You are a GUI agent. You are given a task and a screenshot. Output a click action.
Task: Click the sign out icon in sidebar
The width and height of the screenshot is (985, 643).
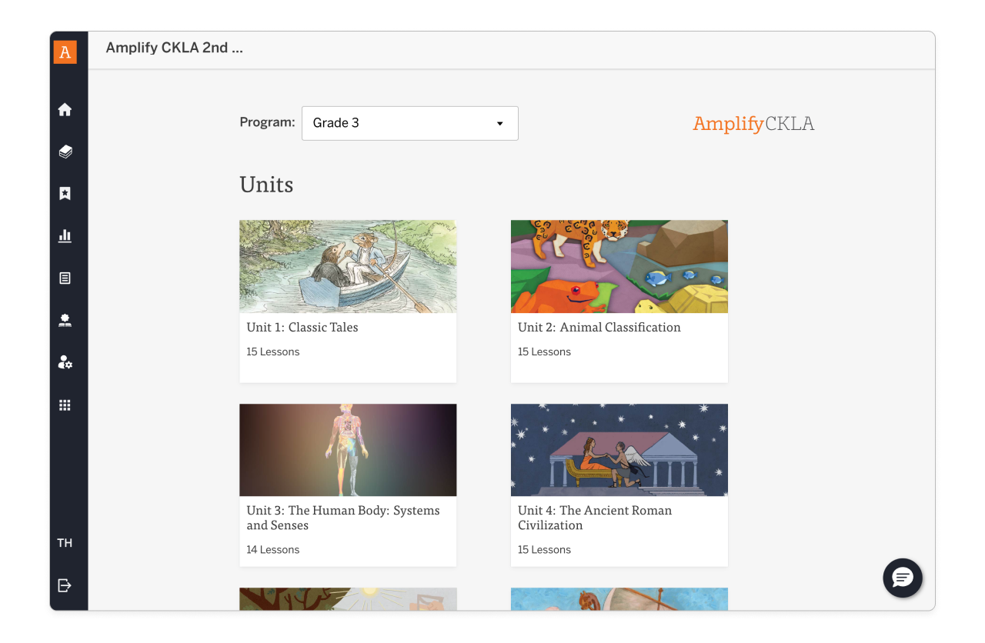65,585
